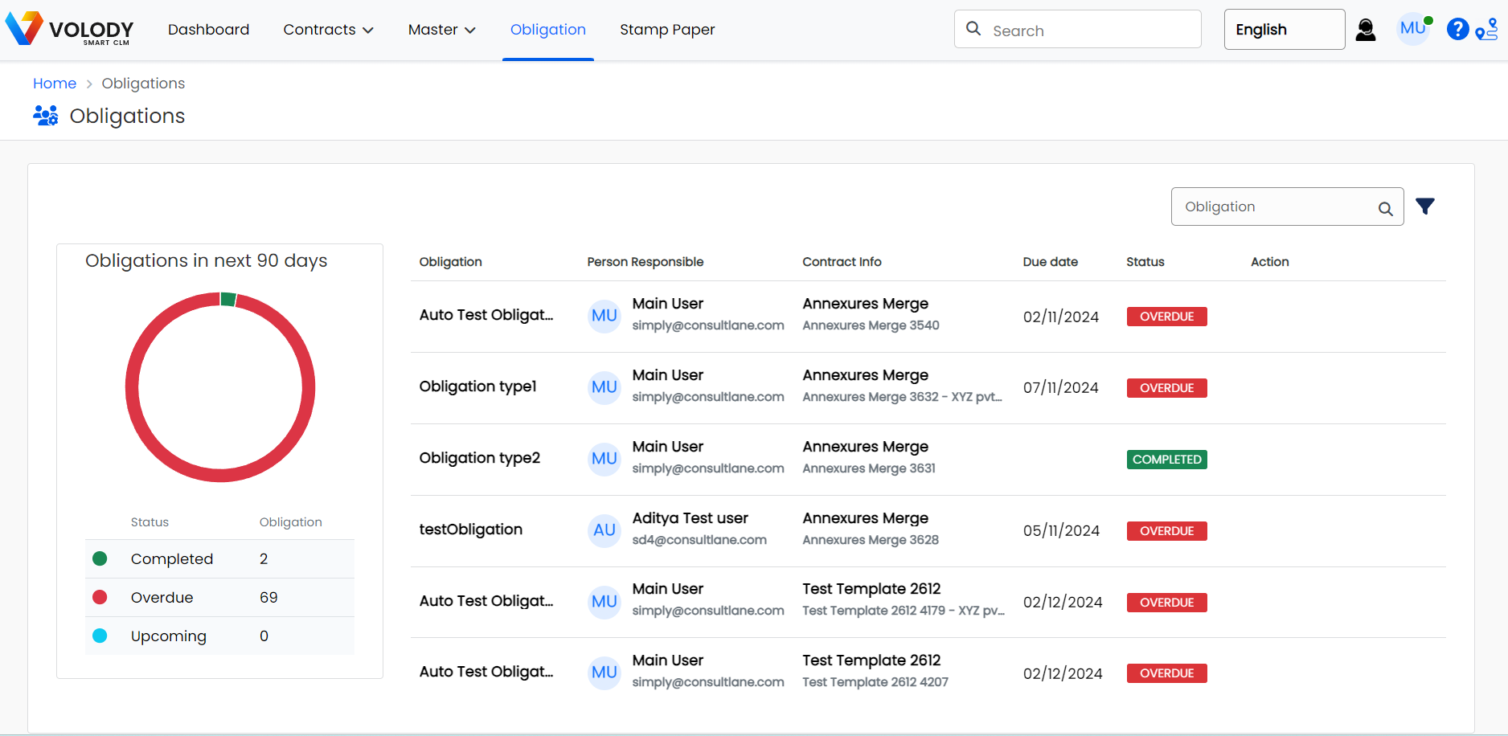Switch to the Stamp Paper tab
The width and height of the screenshot is (1508, 736).
point(667,30)
